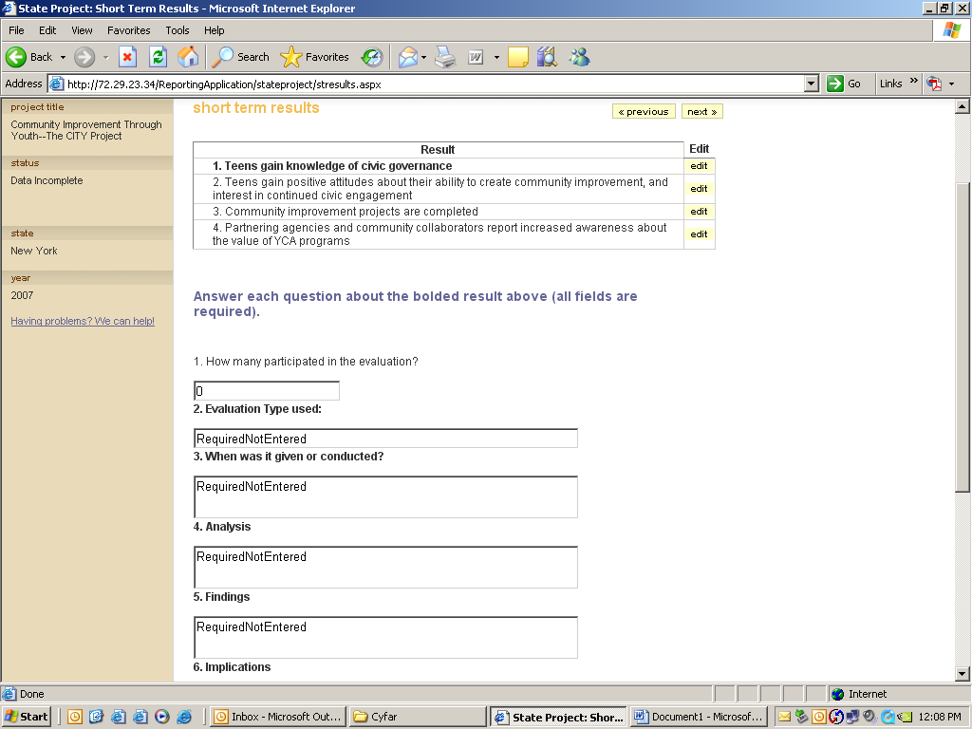Click the « previous button
Viewport: 972px width, 729px height.
[644, 112]
